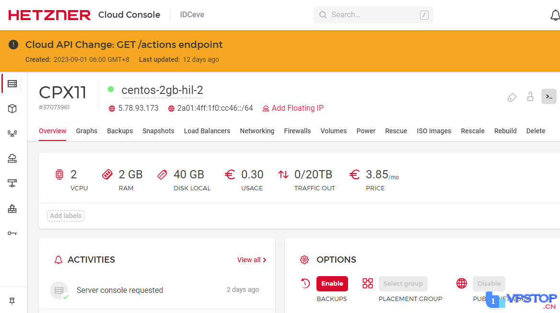
Task: Expand activities with View all
Action: (x=252, y=260)
